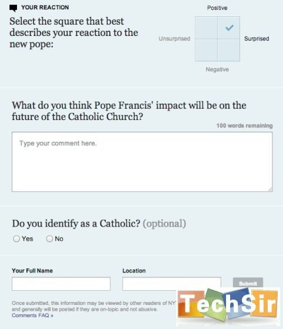The image size is (283, 329).
Task: Click the comment text area
Action: tap(142, 162)
